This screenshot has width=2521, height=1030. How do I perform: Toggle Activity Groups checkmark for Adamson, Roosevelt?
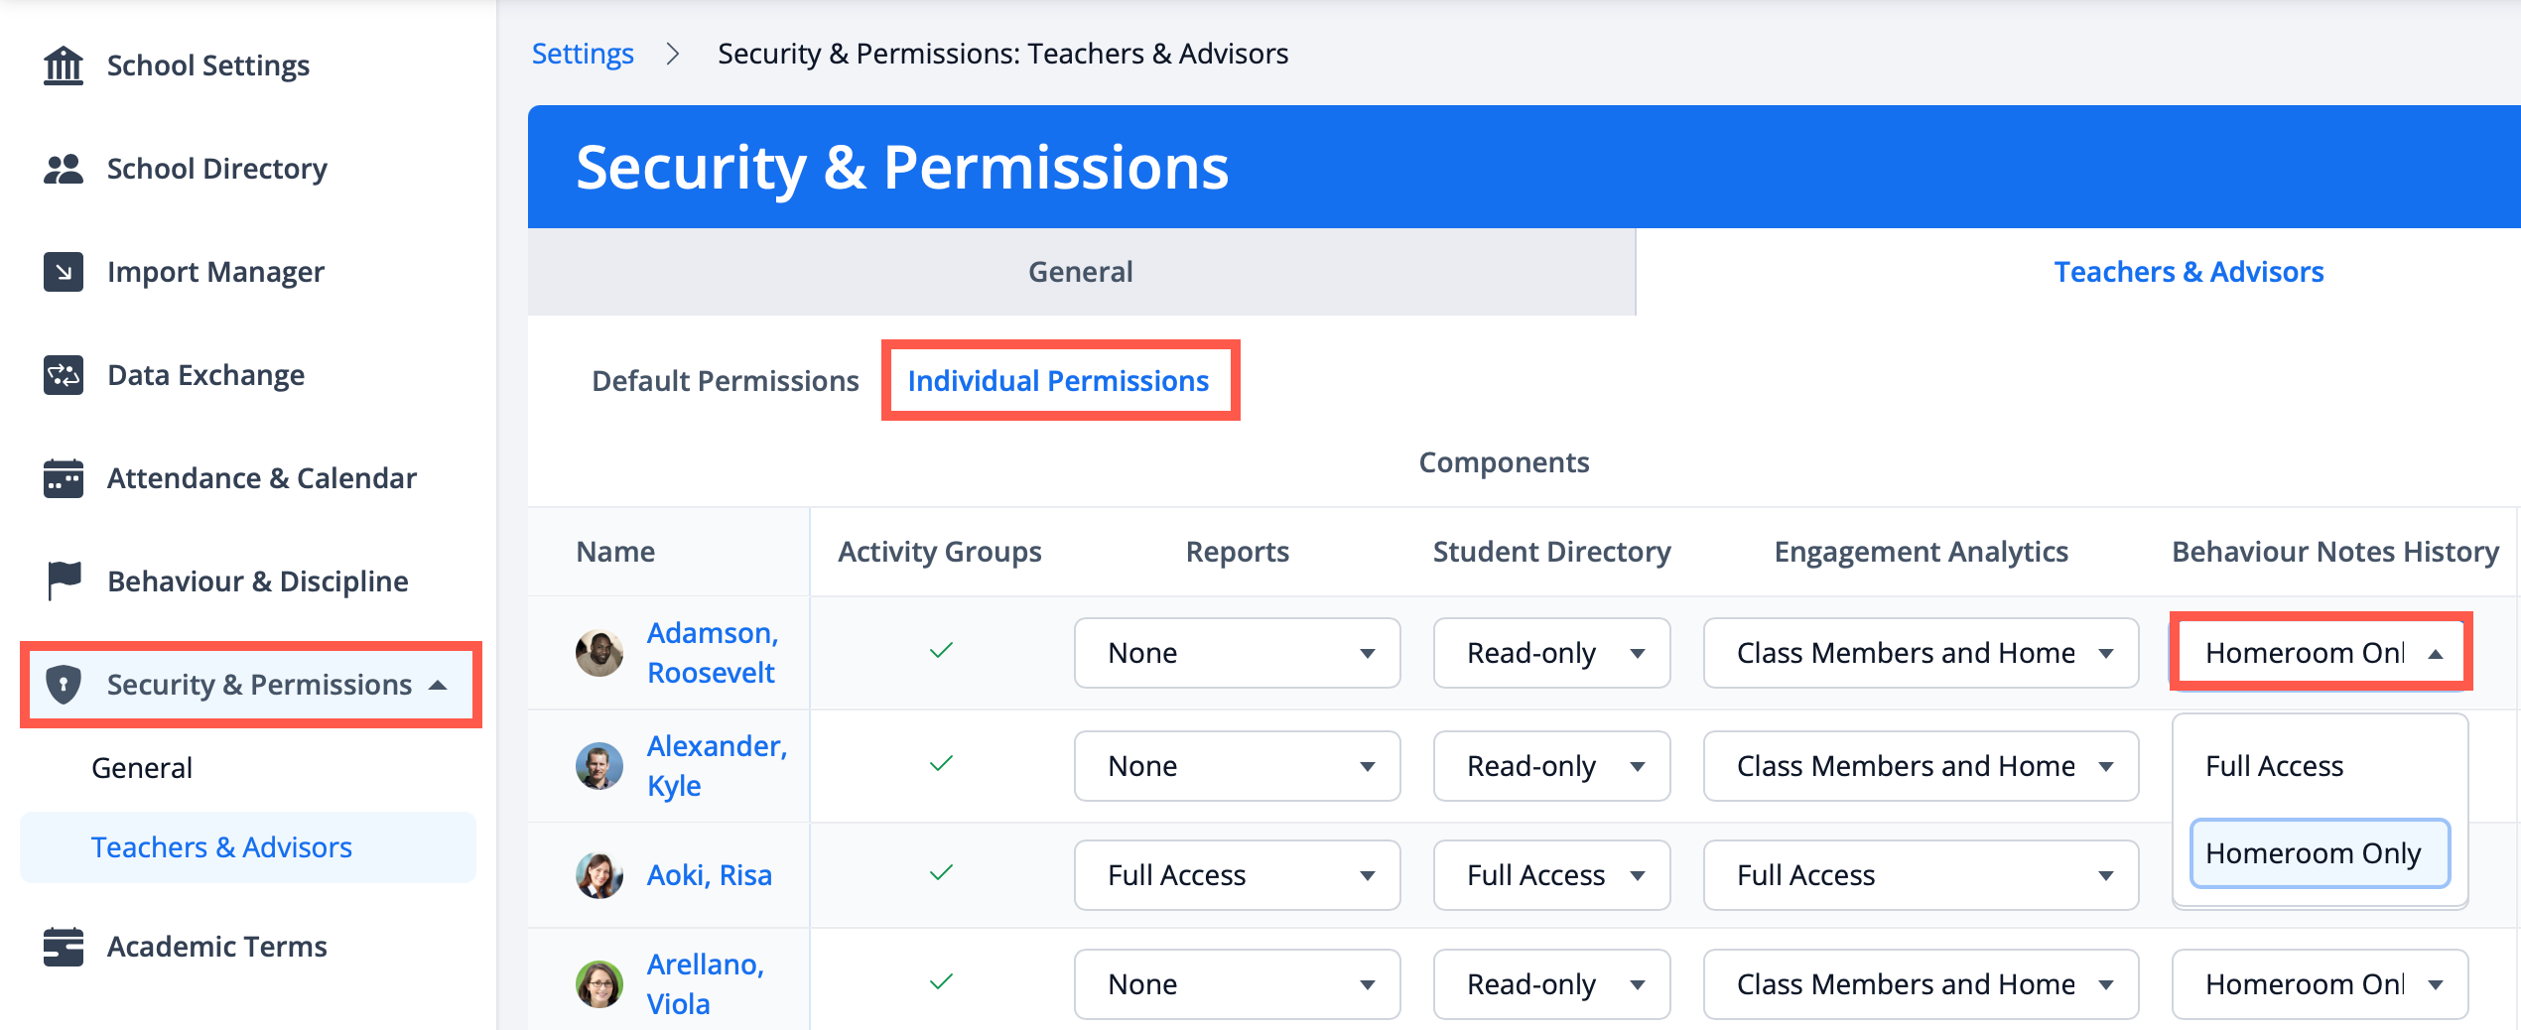[941, 651]
